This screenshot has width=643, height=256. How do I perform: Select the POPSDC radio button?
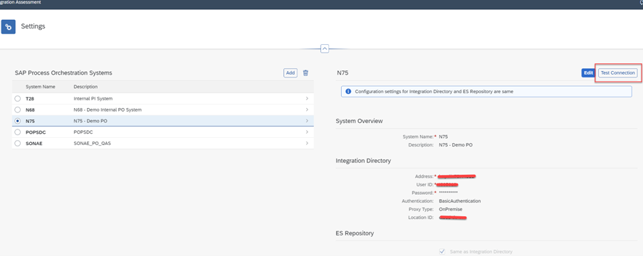pyautogui.click(x=17, y=132)
